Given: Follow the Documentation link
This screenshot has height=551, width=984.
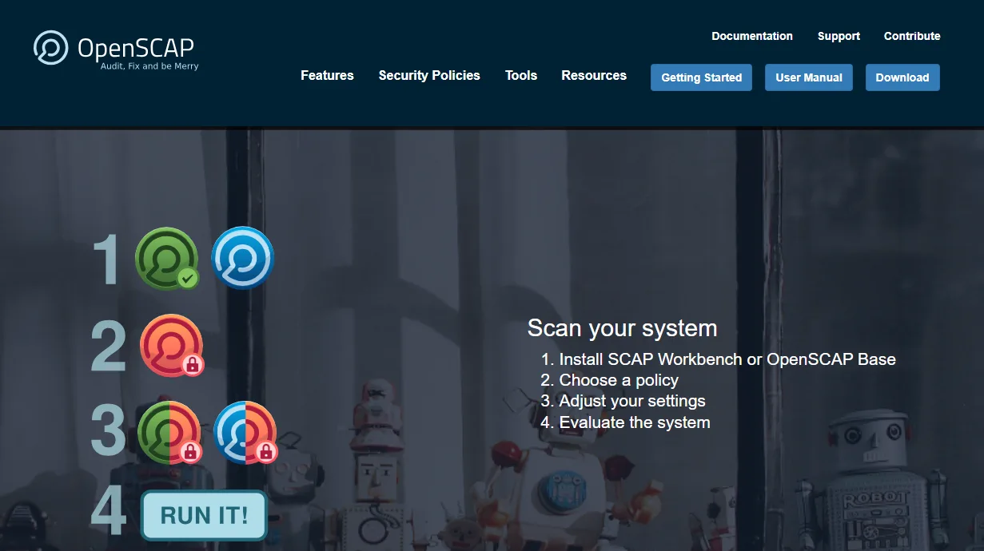Looking at the screenshot, I should pyautogui.click(x=752, y=36).
